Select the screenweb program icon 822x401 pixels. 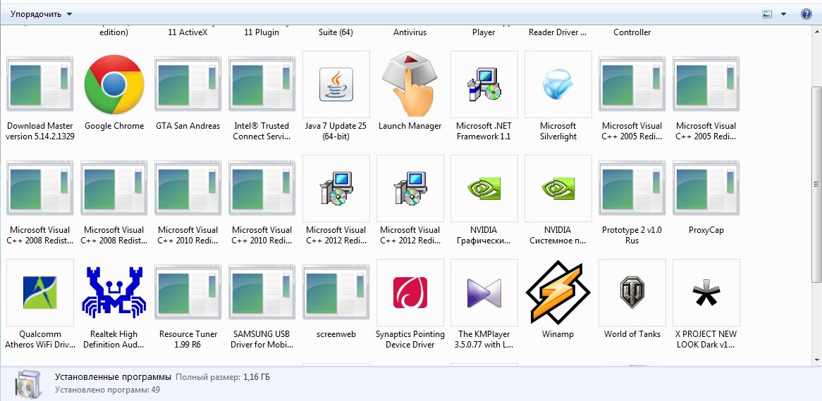336,292
